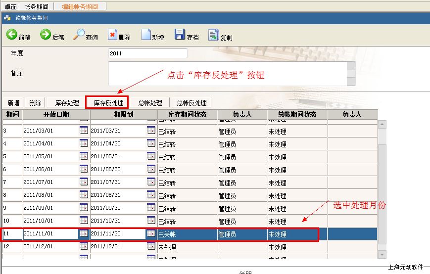
Task: Switch to the 桌面 tab
Action: pyautogui.click(x=11, y=7)
